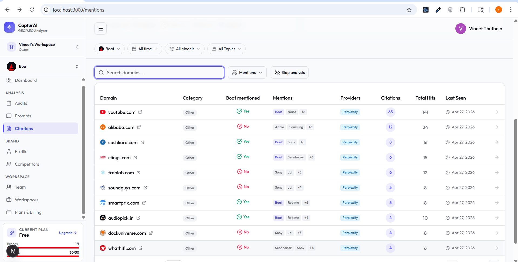Open the Boat brand filter dropdown
The height and width of the screenshot is (262, 518).
pyautogui.click(x=109, y=49)
